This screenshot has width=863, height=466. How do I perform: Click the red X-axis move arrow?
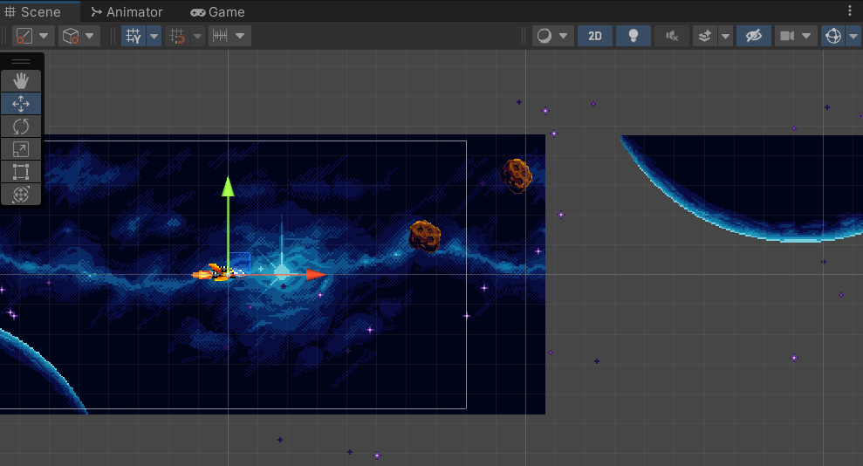316,274
